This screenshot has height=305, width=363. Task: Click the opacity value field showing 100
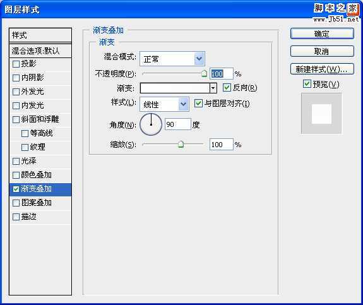pyautogui.click(x=221, y=74)
